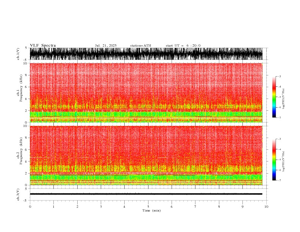Click the upper color bar "log(PSD)(V²/Hz)" caption
The image size is (300, 232).
click(x=283, y=99)
